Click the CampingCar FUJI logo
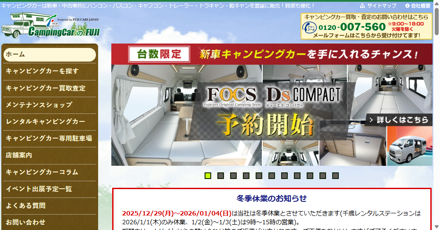 [x=51, y=26]
